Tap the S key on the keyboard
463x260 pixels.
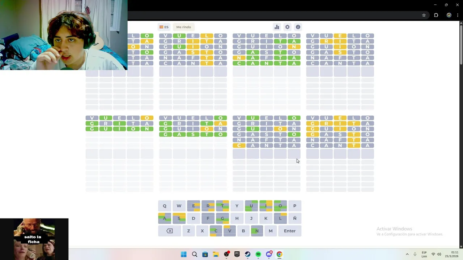tap(179, 218)
